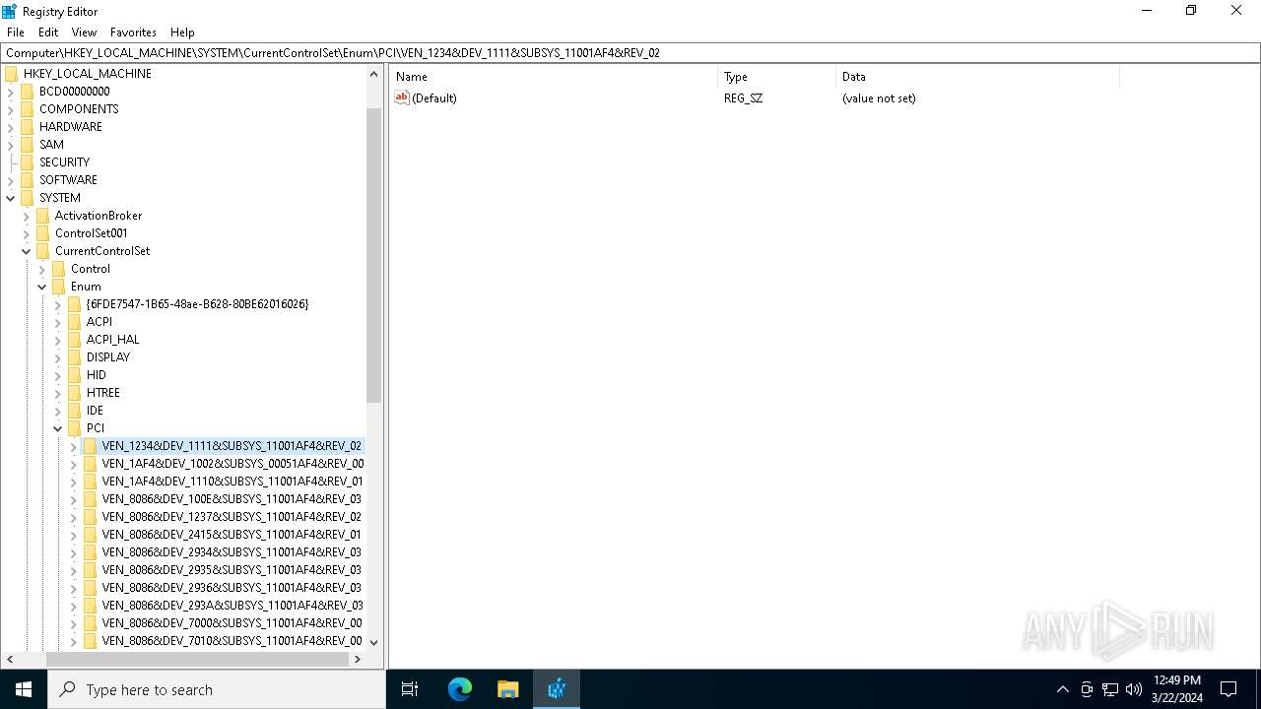
Task: Select the SECURITY folder icon
Action: [28, 162]
